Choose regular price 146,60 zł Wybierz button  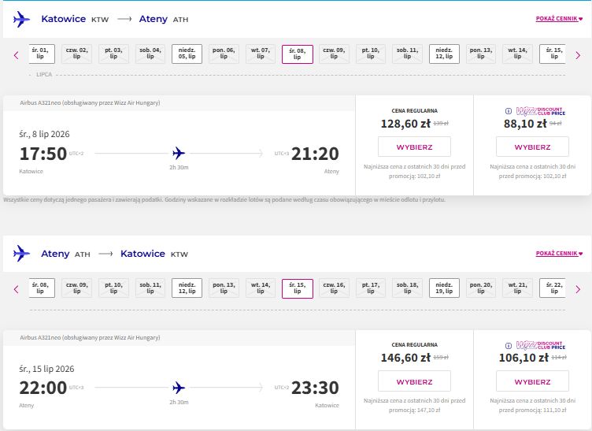click(414, 381)
